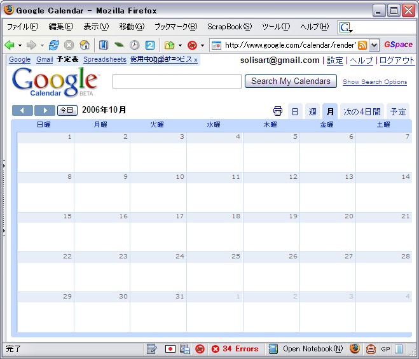Click the notepad edit status bar icon
This screenshot has width=419, height=359.
coord(152,349)
